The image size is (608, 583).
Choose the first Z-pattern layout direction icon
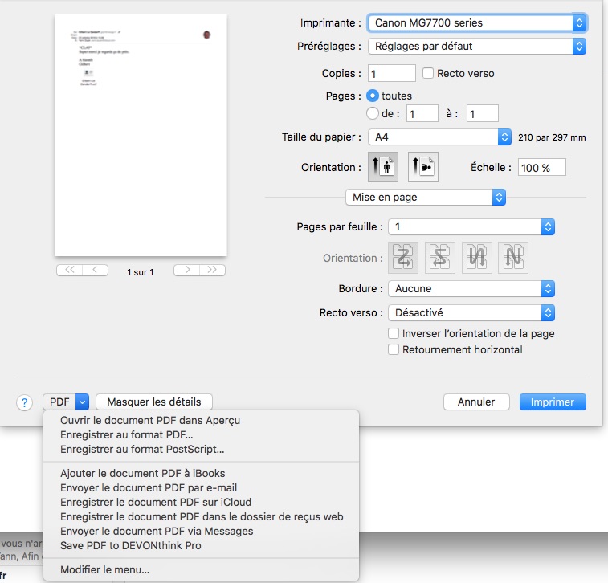pyautogui.click(x=403, y=258)
